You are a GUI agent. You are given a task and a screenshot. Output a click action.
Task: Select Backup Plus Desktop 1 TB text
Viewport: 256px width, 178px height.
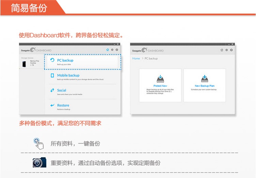[34, 63]
